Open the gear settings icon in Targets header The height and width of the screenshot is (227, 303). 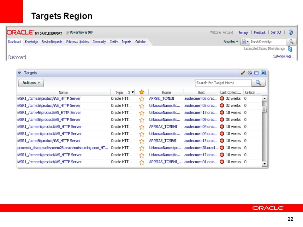(250, 73)
